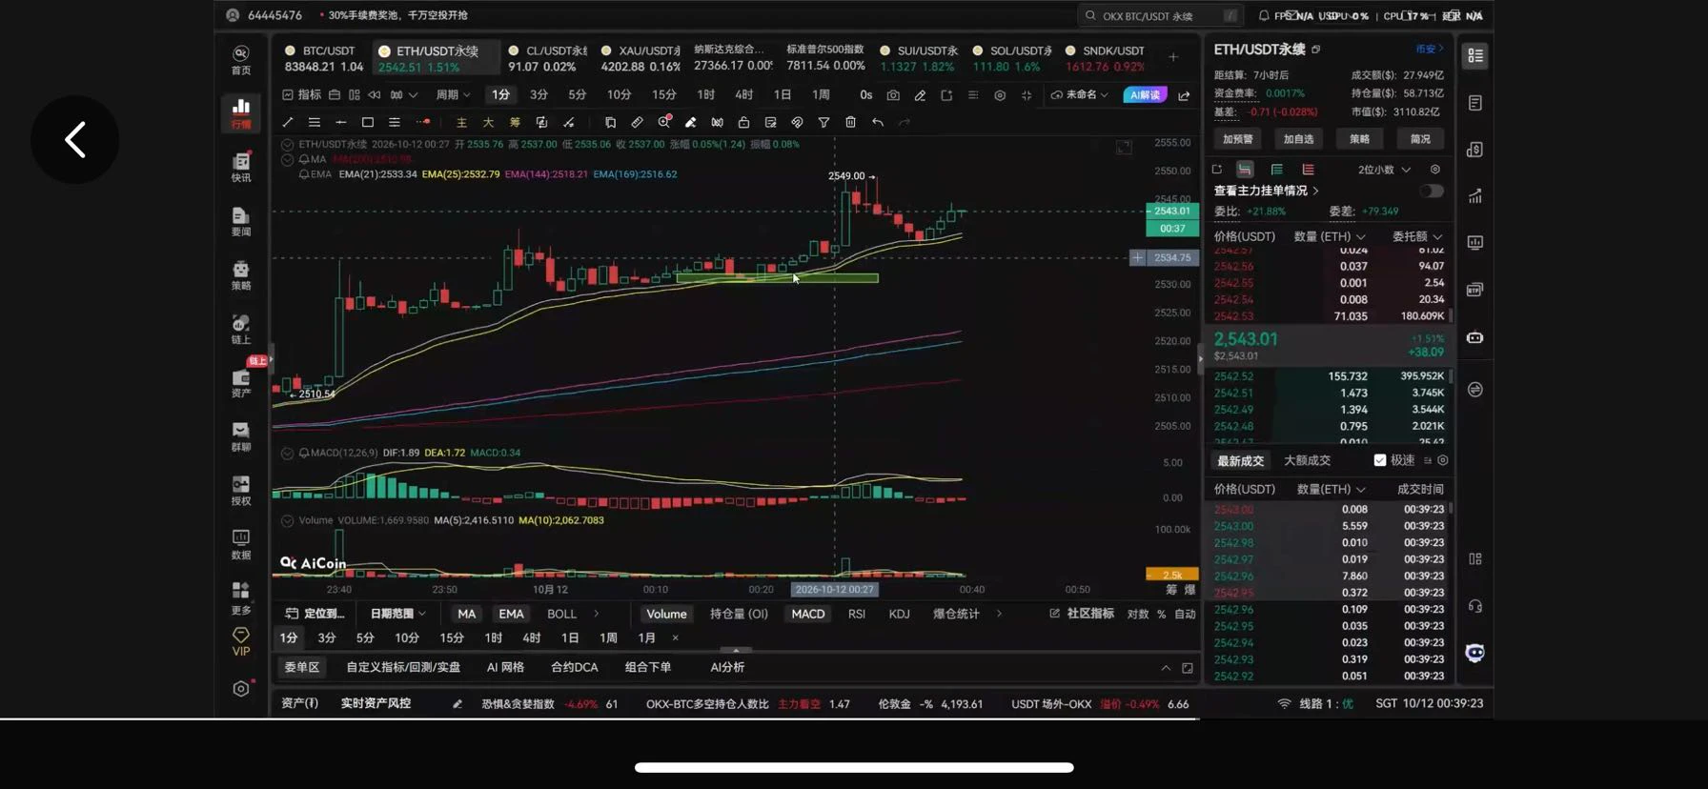
Task: Click the notification bell icon
Action: pyautogui.click(x=1264, y=15)
